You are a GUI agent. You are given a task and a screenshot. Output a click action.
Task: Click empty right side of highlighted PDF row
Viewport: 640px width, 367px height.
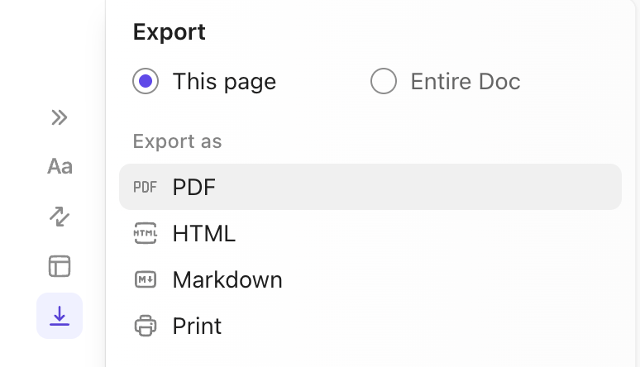tap(496, 188)
